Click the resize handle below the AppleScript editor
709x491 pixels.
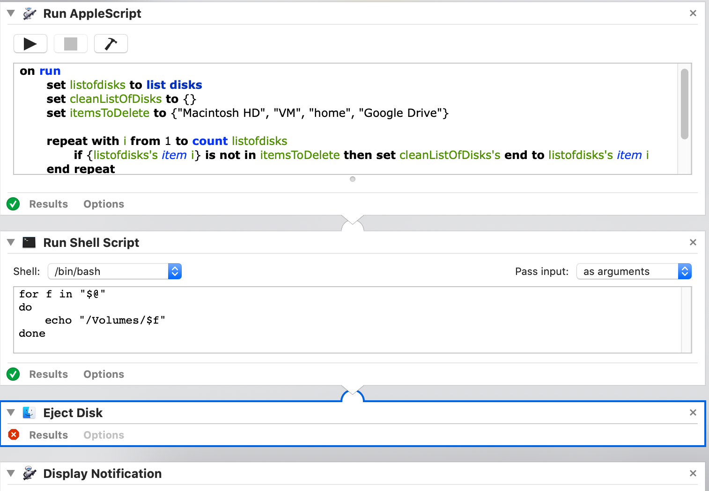pos(353,179)
